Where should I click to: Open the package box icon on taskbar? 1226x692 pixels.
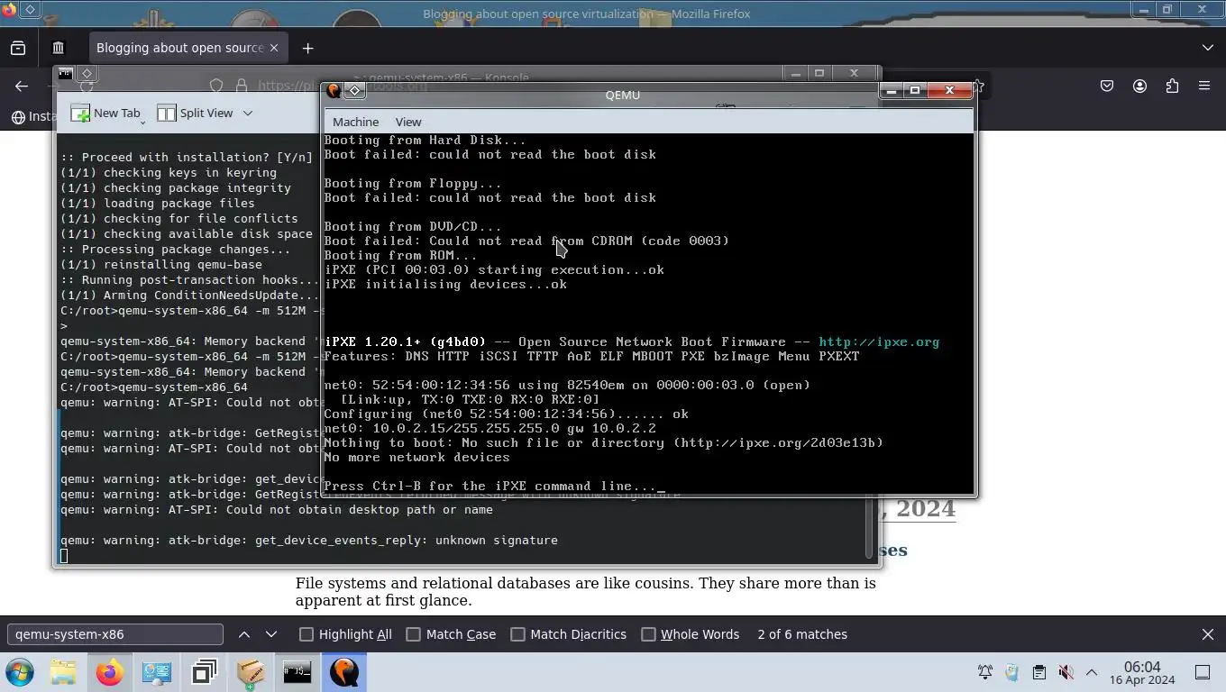coord(251,672)
